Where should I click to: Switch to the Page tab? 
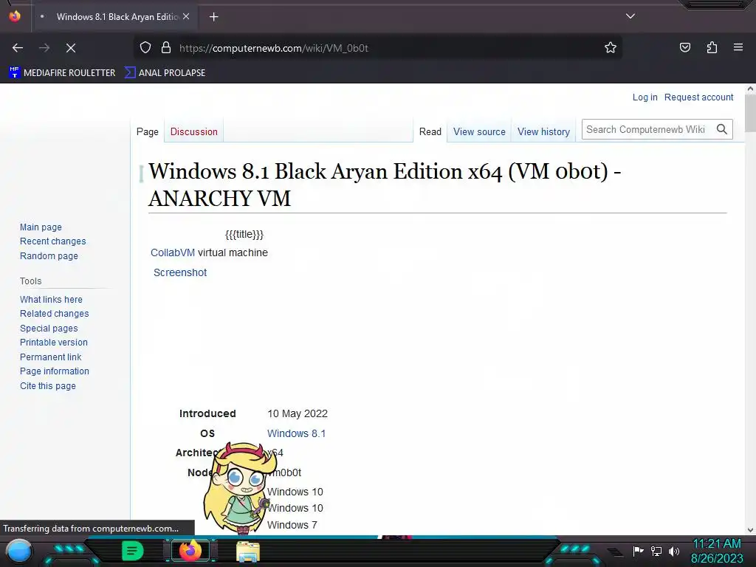[148, 131]
